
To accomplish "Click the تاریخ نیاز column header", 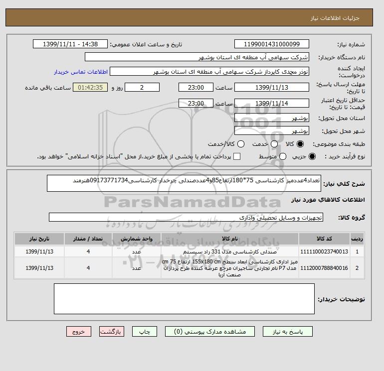I will coord(39,239).
